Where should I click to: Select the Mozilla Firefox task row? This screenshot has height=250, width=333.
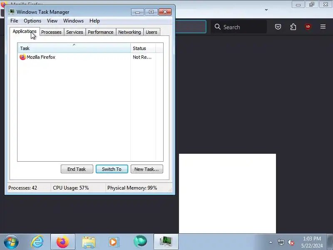(x=90, y=57)
